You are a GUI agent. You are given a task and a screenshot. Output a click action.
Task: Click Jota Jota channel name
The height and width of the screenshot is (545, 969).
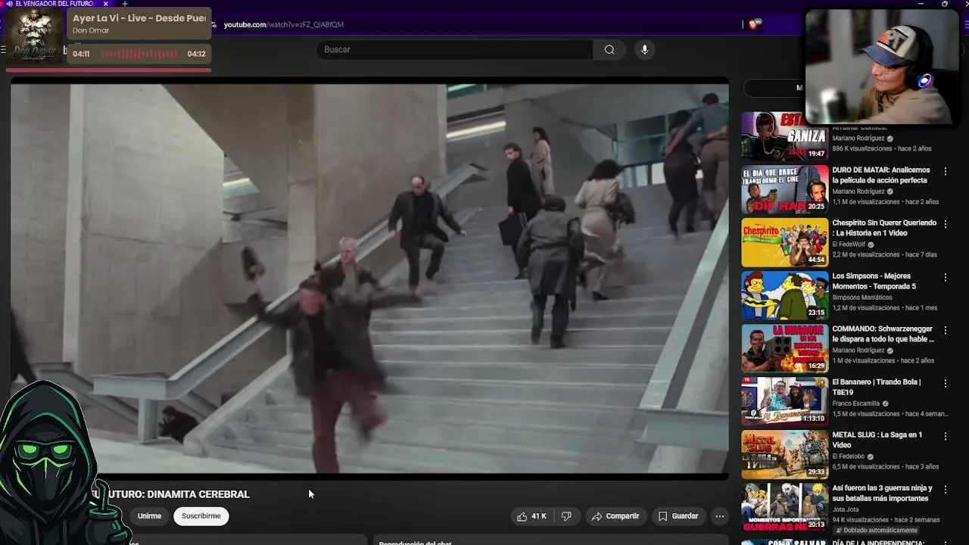click(844, 509)
